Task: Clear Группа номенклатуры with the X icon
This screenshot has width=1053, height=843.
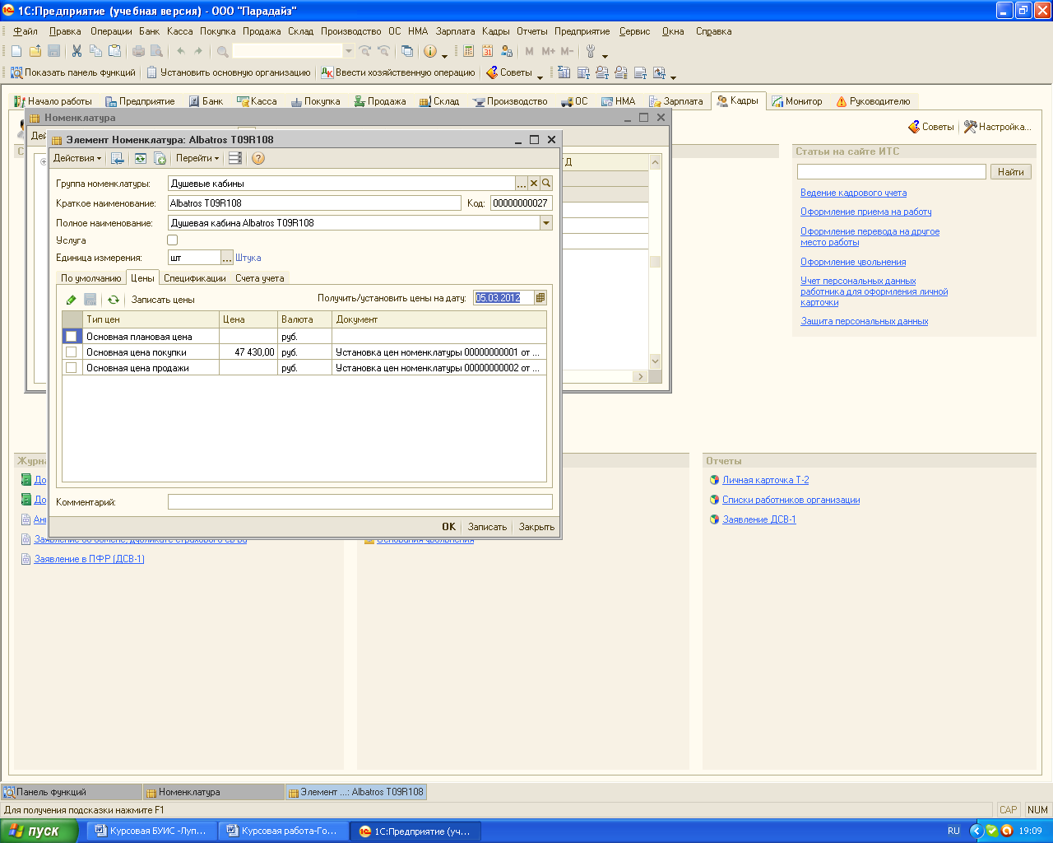Action: [534, 184]
